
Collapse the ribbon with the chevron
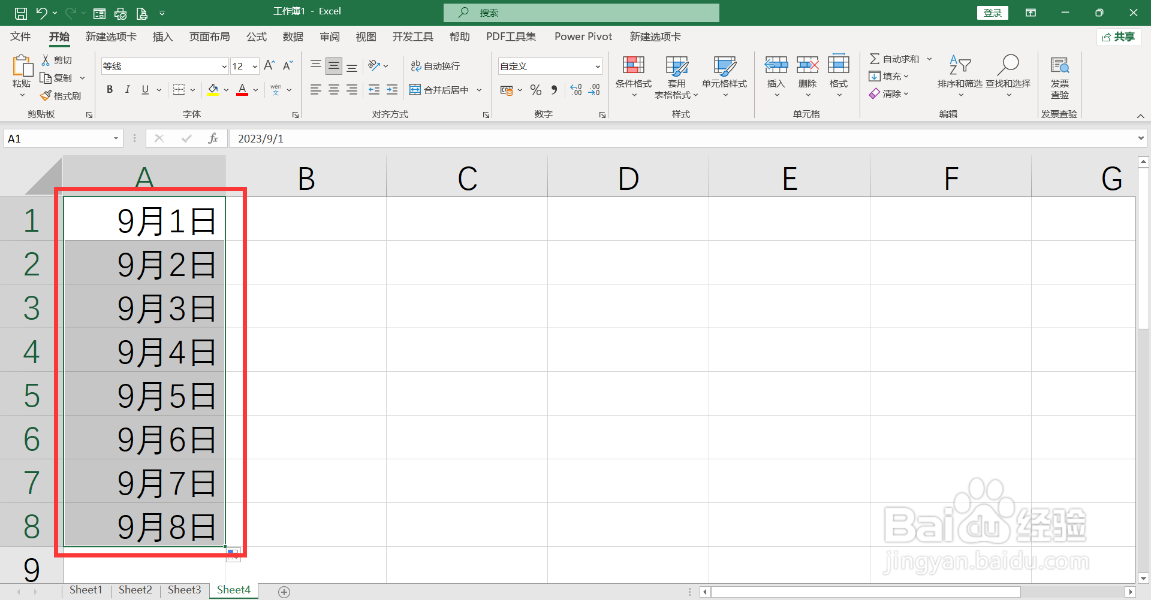click(x=1140, y=116)
